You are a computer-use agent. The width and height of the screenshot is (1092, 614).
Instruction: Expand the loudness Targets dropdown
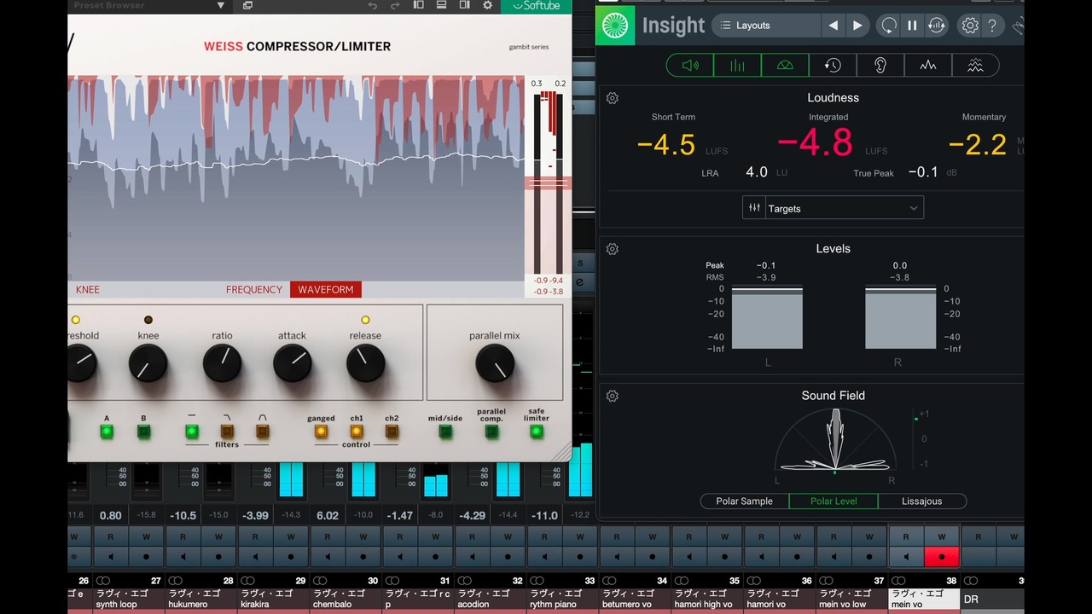click(x=833, y=208)
